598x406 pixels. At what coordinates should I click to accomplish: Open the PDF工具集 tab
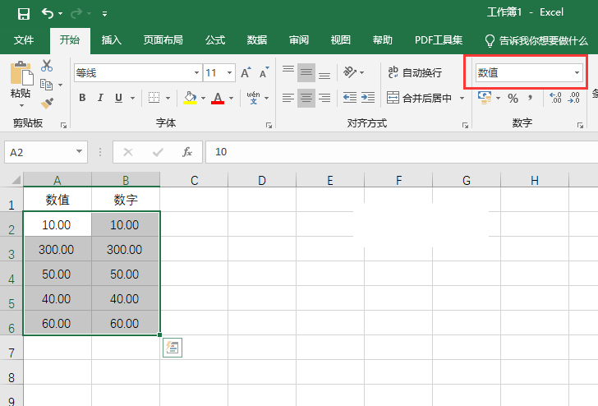coord(439,40)
